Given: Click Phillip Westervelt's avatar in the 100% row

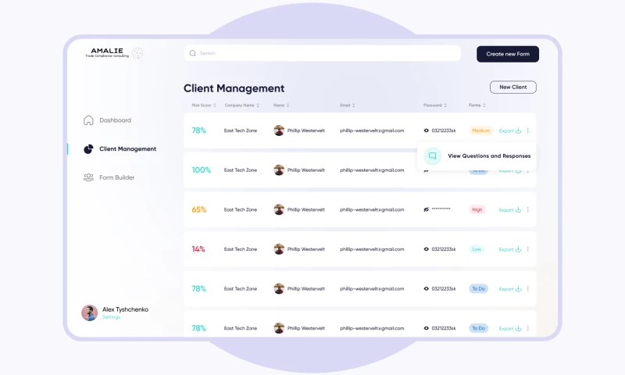Looking at the screenshot, I should 279,170.
